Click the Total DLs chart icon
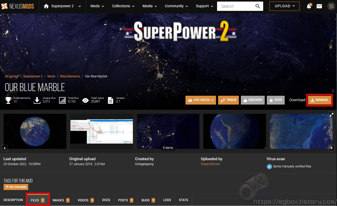337x206 pixels. [62, 100]
